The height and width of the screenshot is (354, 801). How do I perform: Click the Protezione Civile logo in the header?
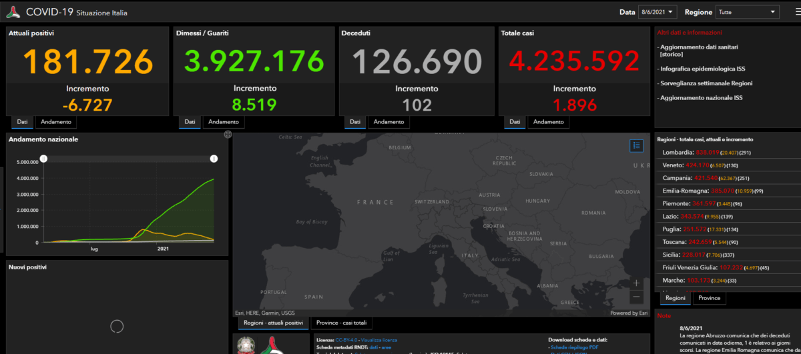click(13, 12)
